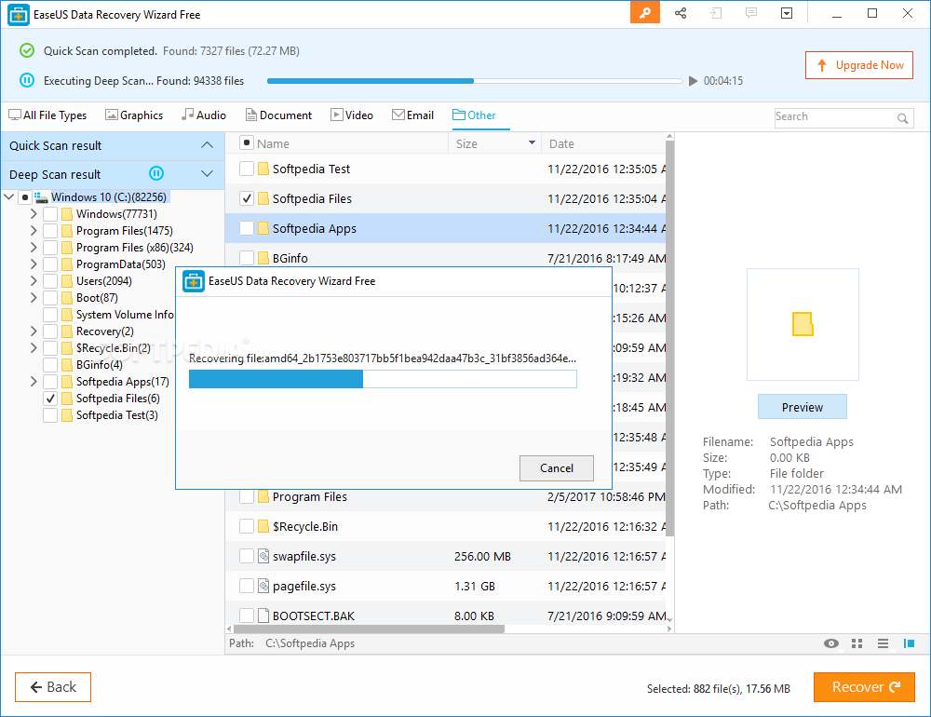Switch to thumbnail grid view
The height and width of the screenshot is (717, 931).
857,643
